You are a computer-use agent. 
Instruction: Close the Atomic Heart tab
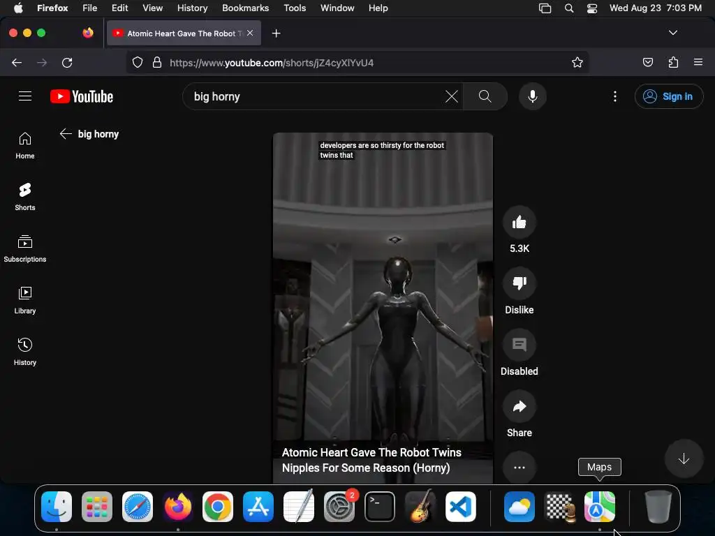pos(250,33)
